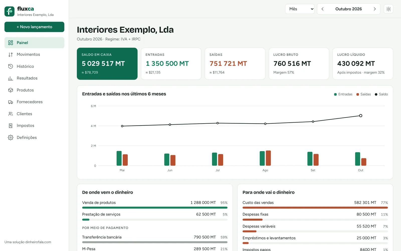Click the Empréstimos e levantamentos row label
401x251 pixels.
[x=269, y=238]
